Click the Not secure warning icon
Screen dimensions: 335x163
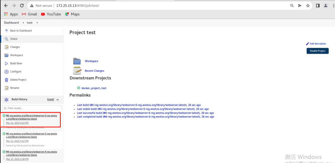32,5
